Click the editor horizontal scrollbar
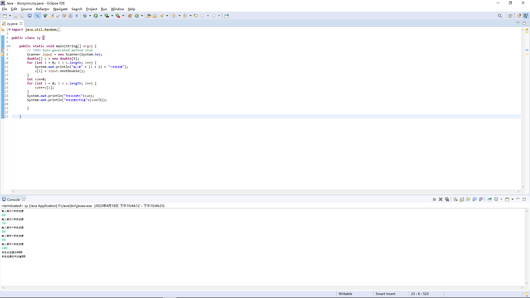The width and height of the screenshot is (530, 298). coord(265,191)
